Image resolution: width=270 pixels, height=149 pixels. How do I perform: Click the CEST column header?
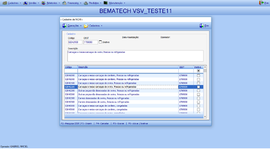[x=186, y=67]
